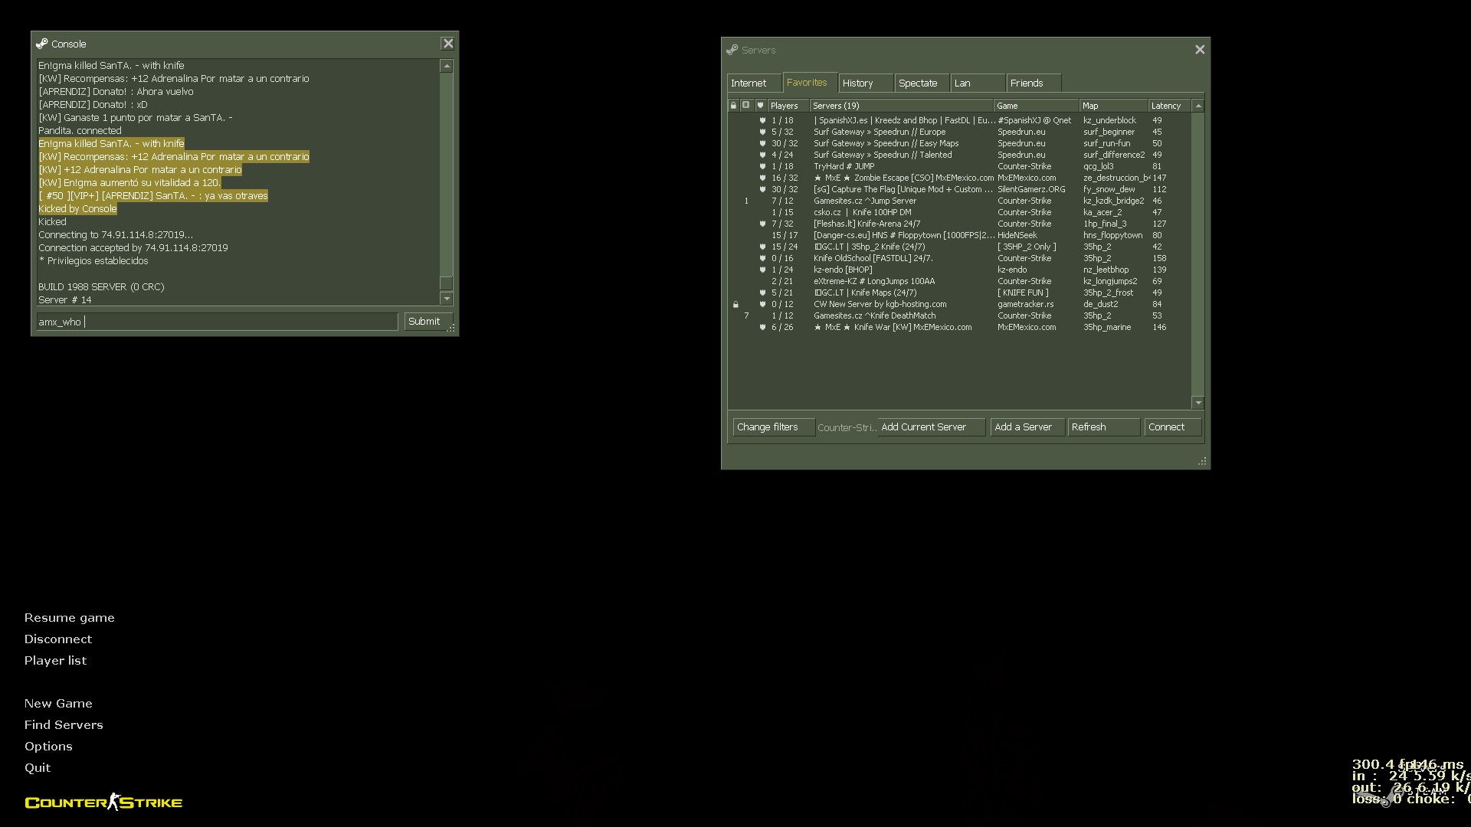Click VAC shield on [Fleshas.lt] Knife-Arena row

[762, 224]
